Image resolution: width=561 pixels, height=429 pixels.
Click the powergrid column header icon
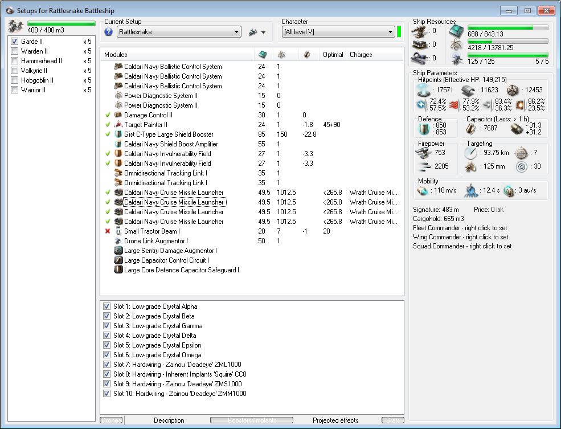coord(281,55)
